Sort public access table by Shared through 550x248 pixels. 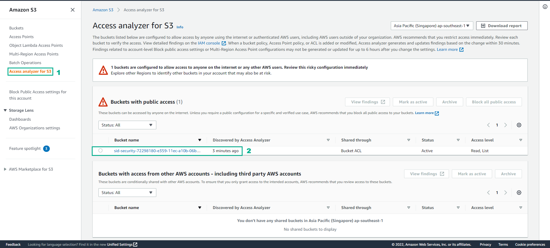click(409, 140)
